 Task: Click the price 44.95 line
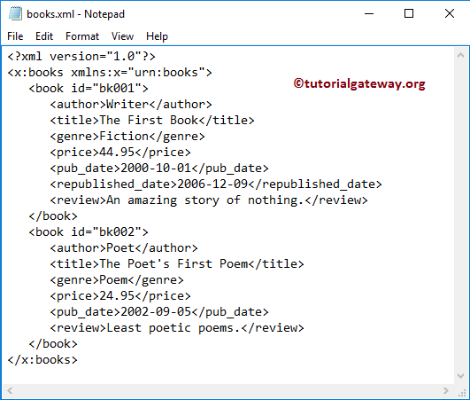pos(120,152)
